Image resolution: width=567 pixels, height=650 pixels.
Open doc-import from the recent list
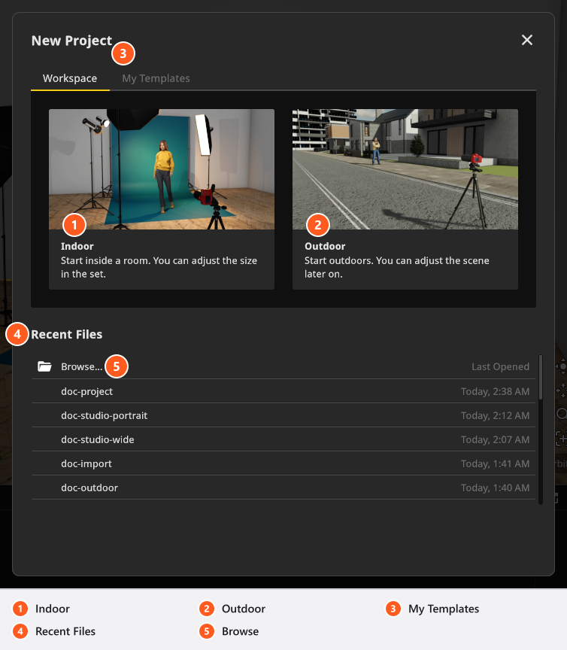[283, 463]
